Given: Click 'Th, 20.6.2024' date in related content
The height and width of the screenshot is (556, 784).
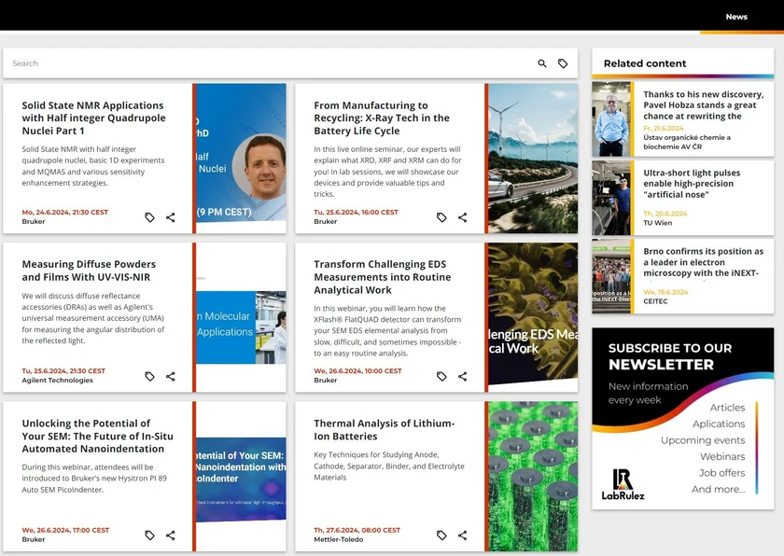Looking at the screenshot, I should [665, 214].
